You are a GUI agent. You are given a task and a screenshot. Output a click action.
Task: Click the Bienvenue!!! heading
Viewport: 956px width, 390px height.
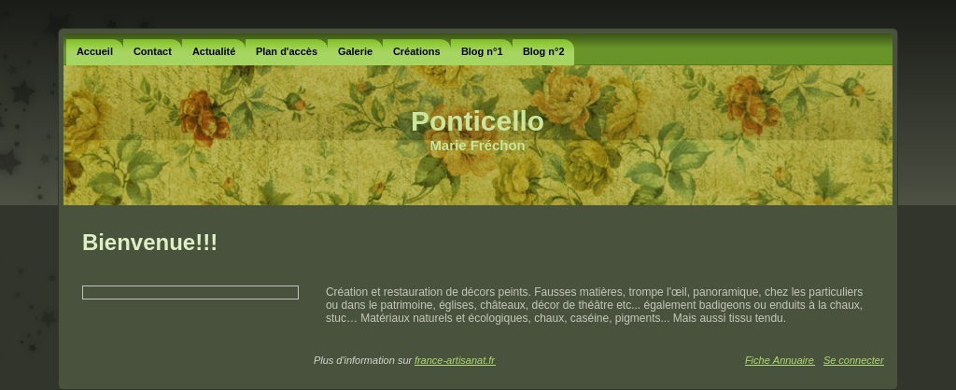click(x=149, y=243)
